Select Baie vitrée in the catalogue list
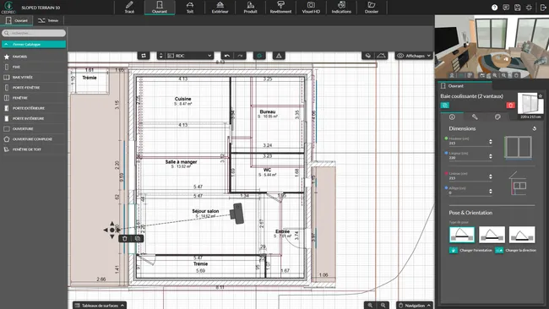Screen dimensions: 549x309 pyautogui.click(x=23, y=78)
